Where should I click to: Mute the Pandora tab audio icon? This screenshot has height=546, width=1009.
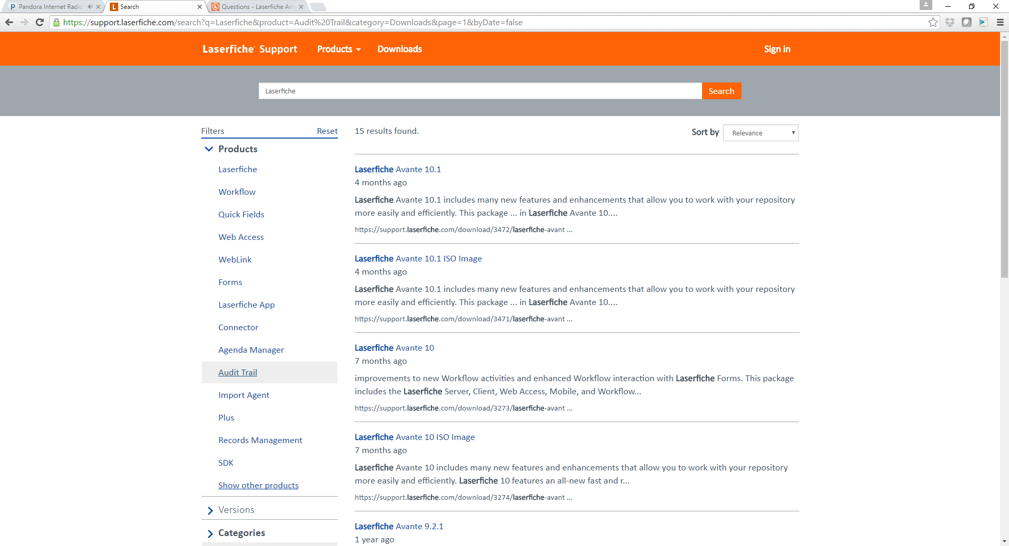[90, 7]
